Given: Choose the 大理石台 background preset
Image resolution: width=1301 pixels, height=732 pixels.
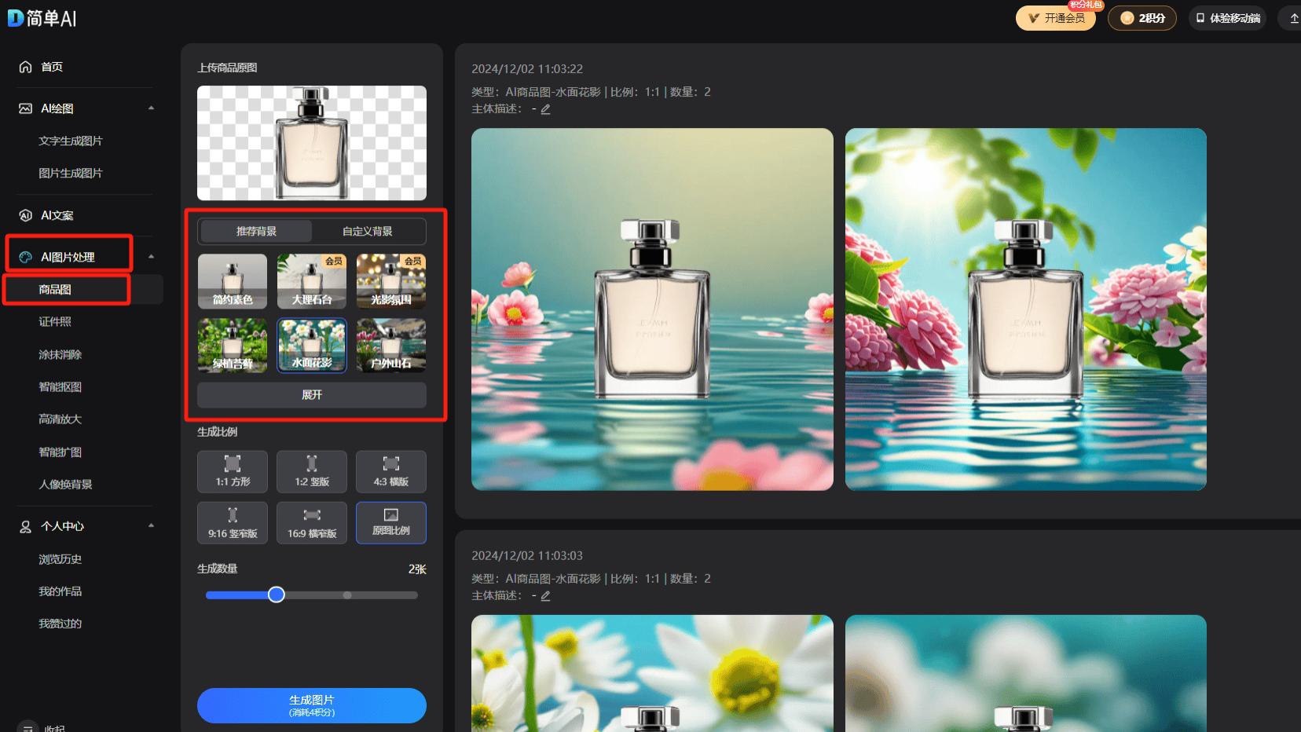Looking at the screenshot, I should coord(312,281).
